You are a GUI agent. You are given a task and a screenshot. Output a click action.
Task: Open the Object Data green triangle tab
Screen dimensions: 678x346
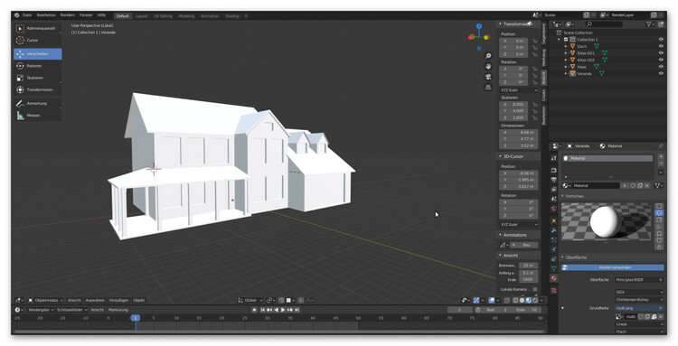coord(554,268)
